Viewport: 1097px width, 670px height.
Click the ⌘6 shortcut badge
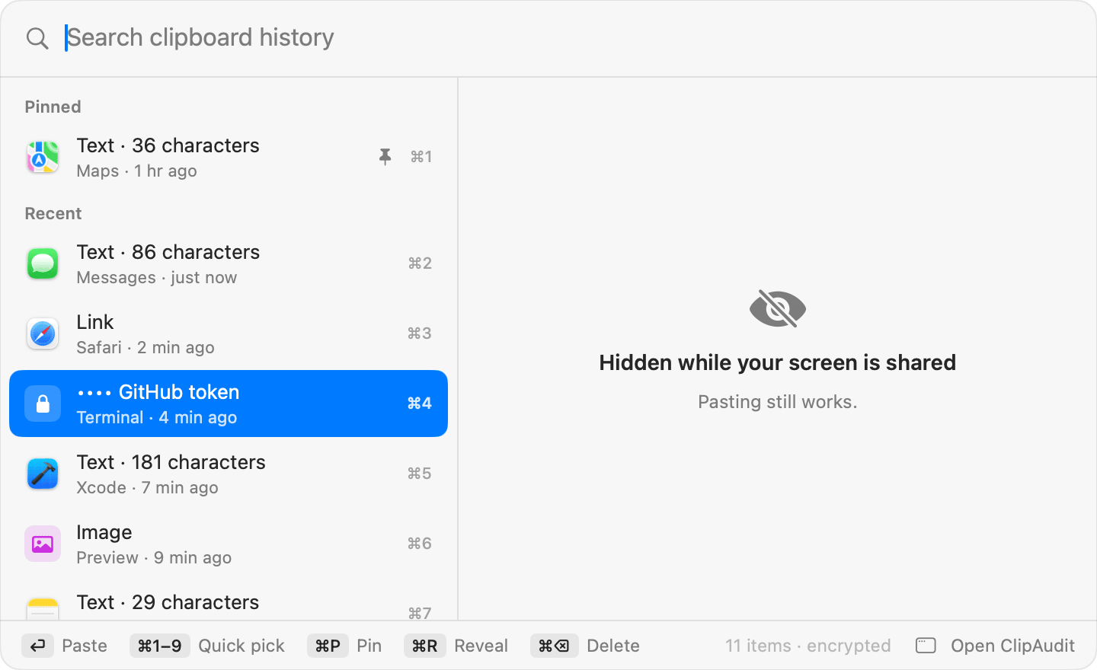pos(420,544)
